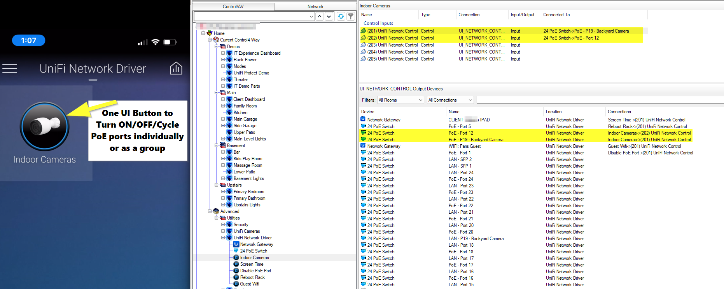The height and width of the screenshot is (289, 724).
Task: Click Disable PoE Port->(201) connection entry
Action: click(651, 153)
